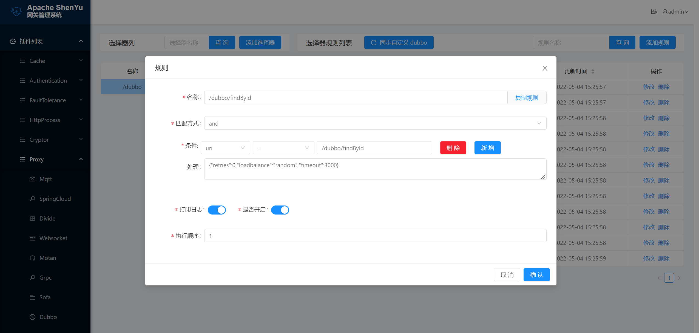Open the '=' operator dropdown
Viewport: 699px width, 333px height.
(283, 148)
